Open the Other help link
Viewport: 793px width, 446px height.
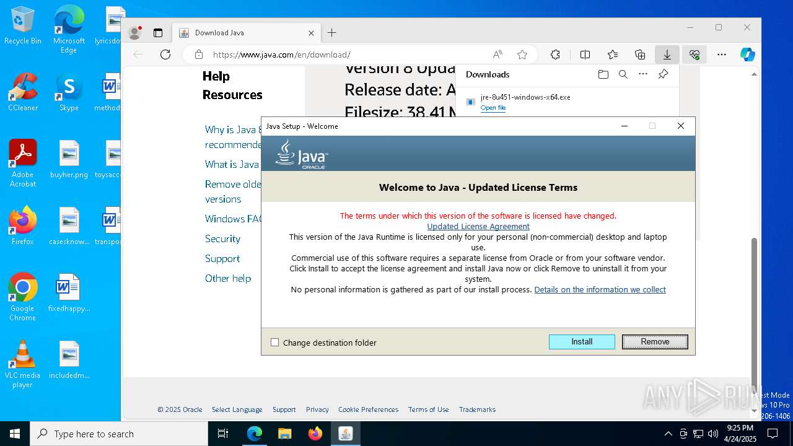tap(228, 278)
